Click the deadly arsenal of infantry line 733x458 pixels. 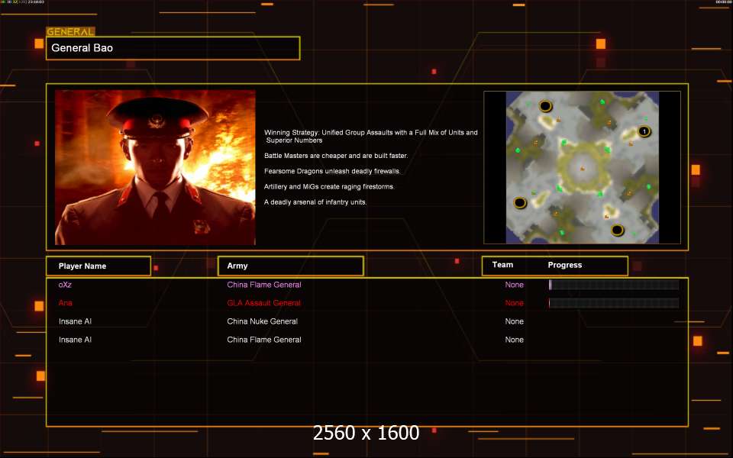[315, 202]
